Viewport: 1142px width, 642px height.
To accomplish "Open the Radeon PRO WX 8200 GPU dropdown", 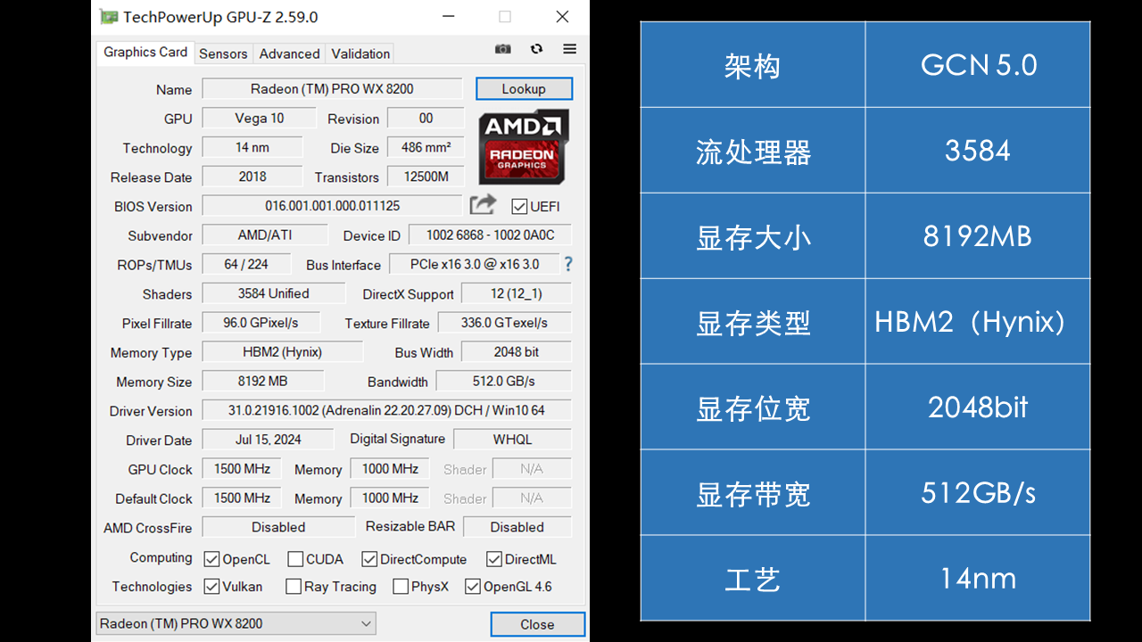I will tap(236, 623).
